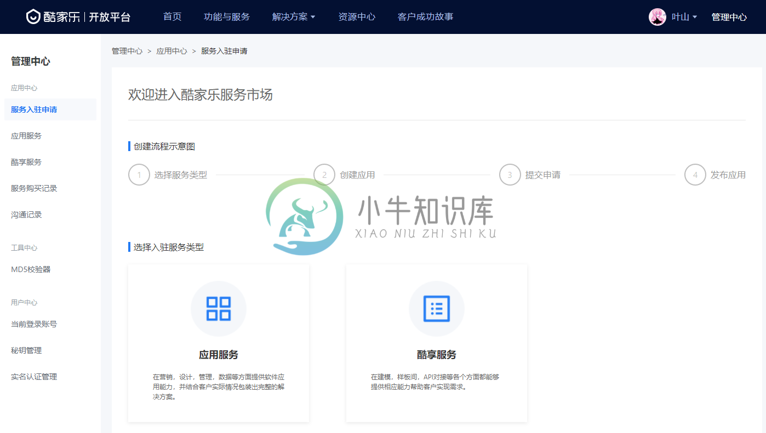
Task: Click 服务入驻申请 breadcrumb text
Action: tap(224, 51)
